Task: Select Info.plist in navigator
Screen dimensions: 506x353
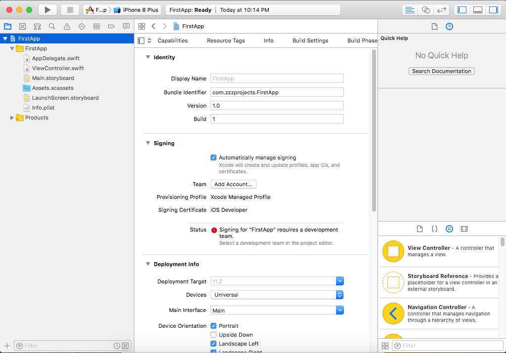Action: 43,108
